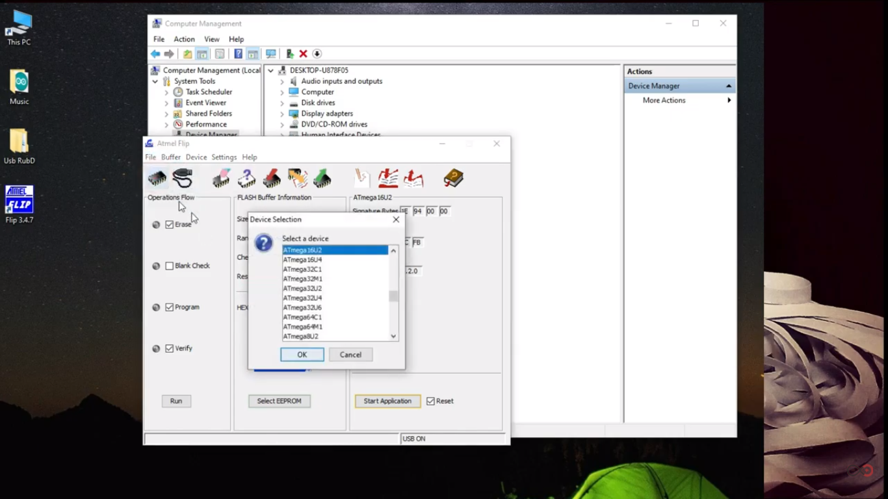Expand the Display adapters category
The width and height of the screenshot is (888, 499).
click(282, 114)
